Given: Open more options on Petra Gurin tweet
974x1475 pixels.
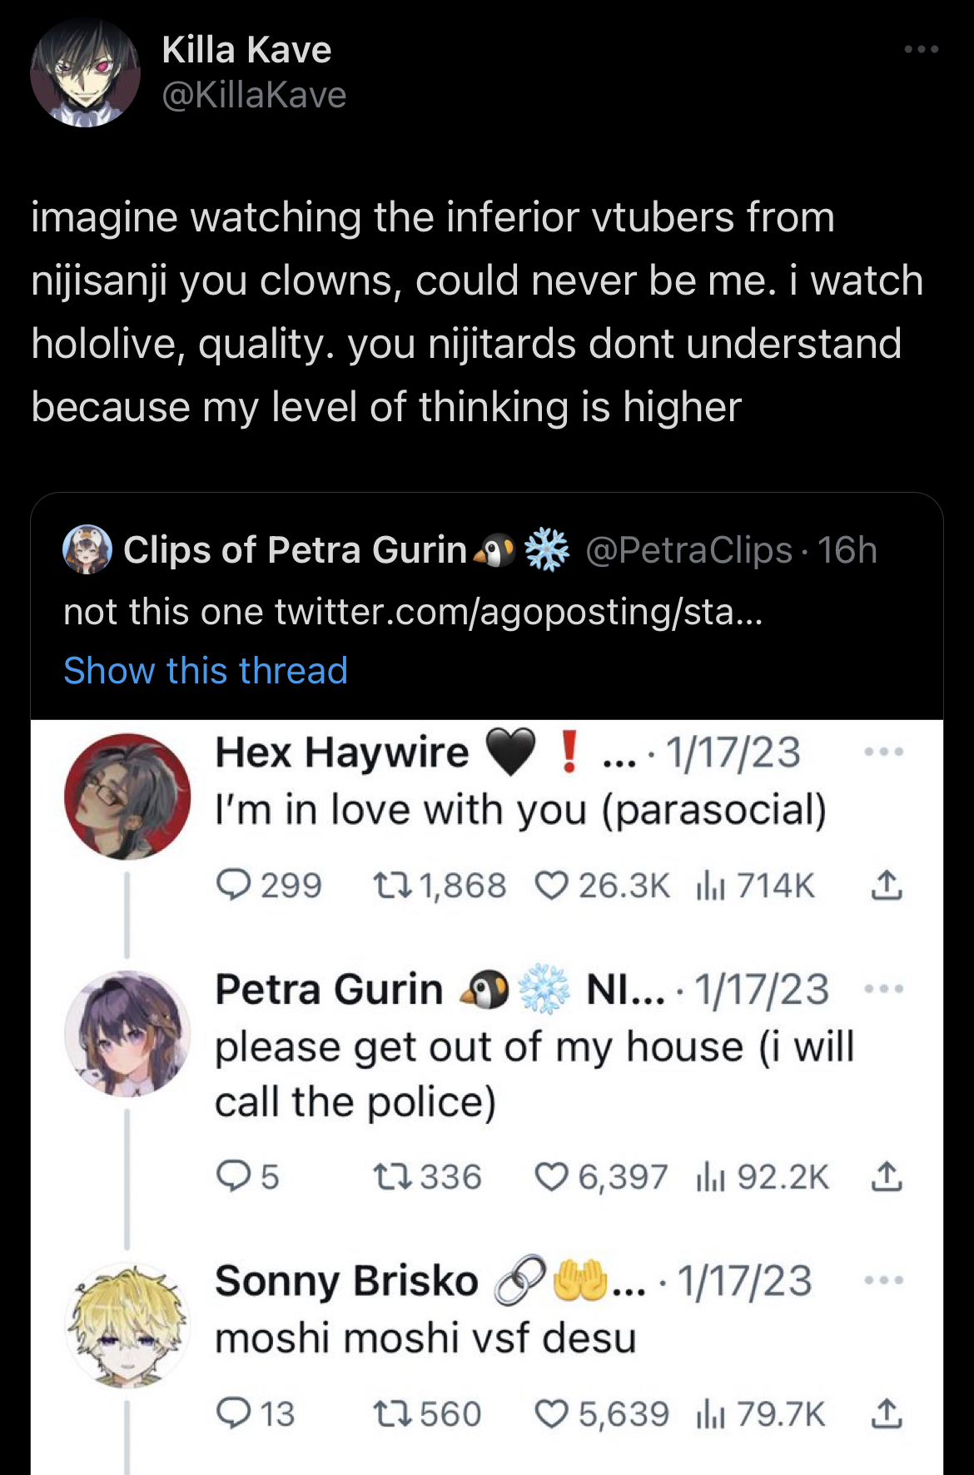Looking at the screenshot, I should click(883, 989).
